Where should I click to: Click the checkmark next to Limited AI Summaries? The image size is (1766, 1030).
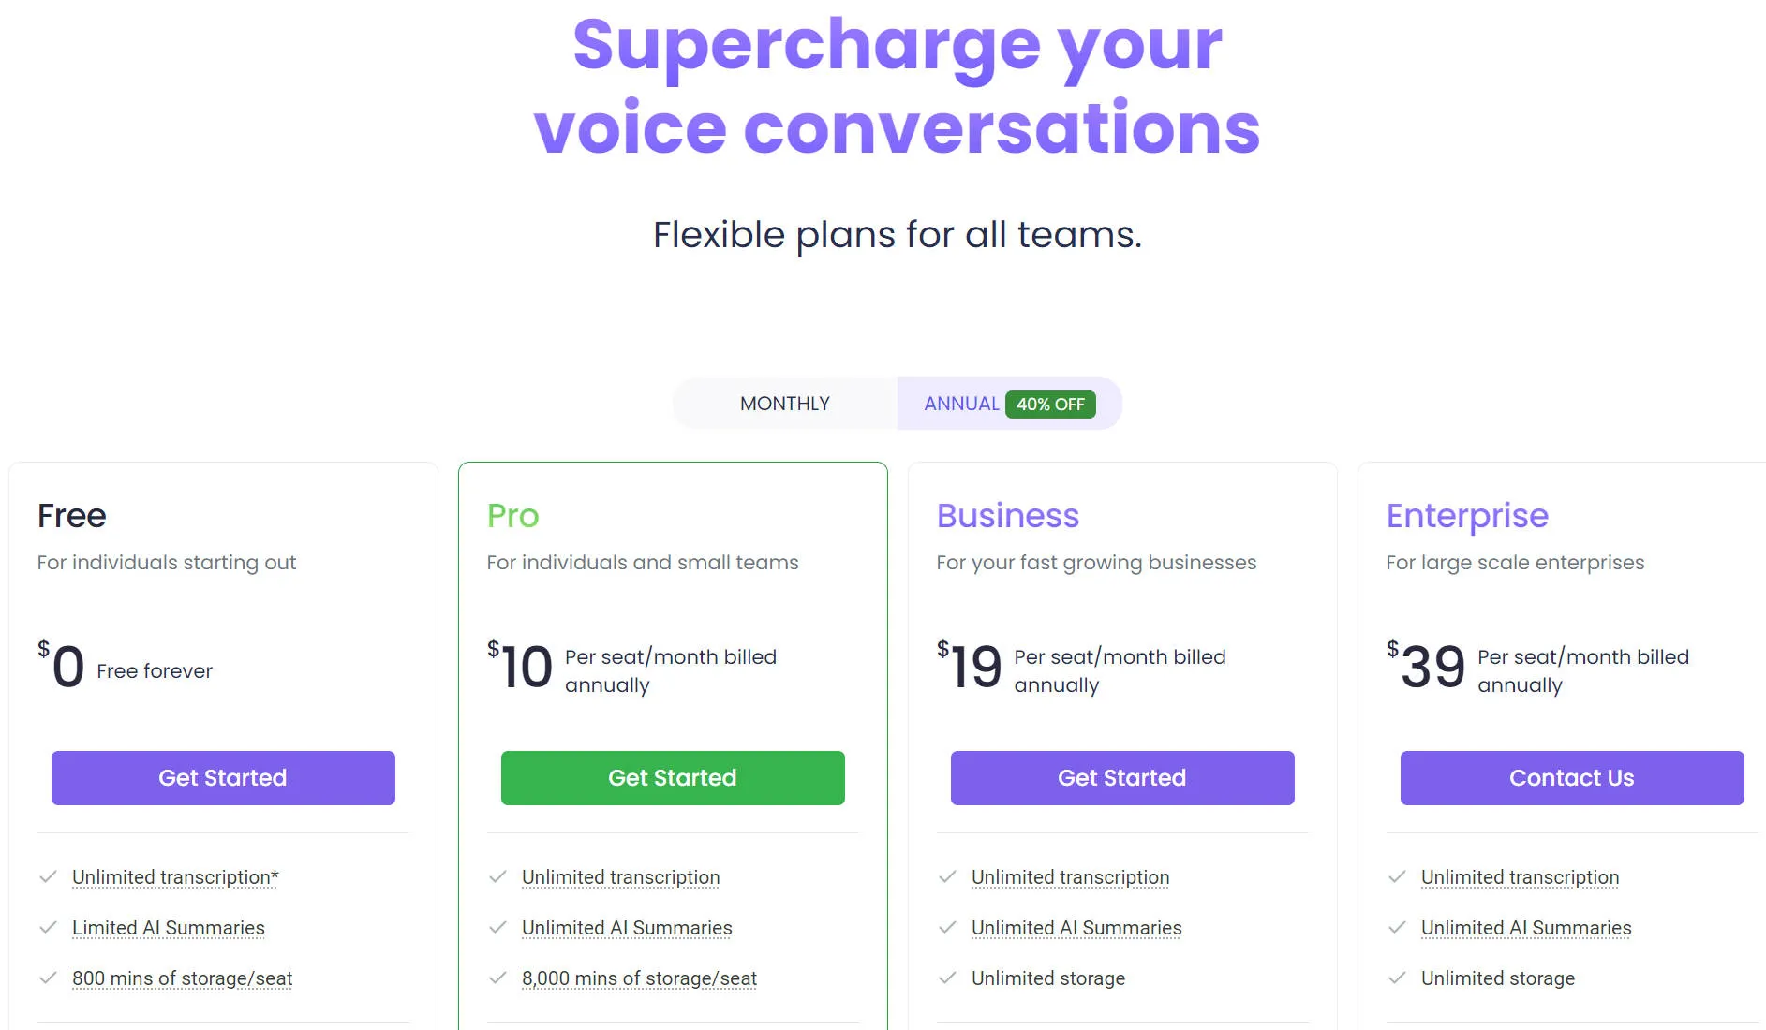tap(48, 927)
